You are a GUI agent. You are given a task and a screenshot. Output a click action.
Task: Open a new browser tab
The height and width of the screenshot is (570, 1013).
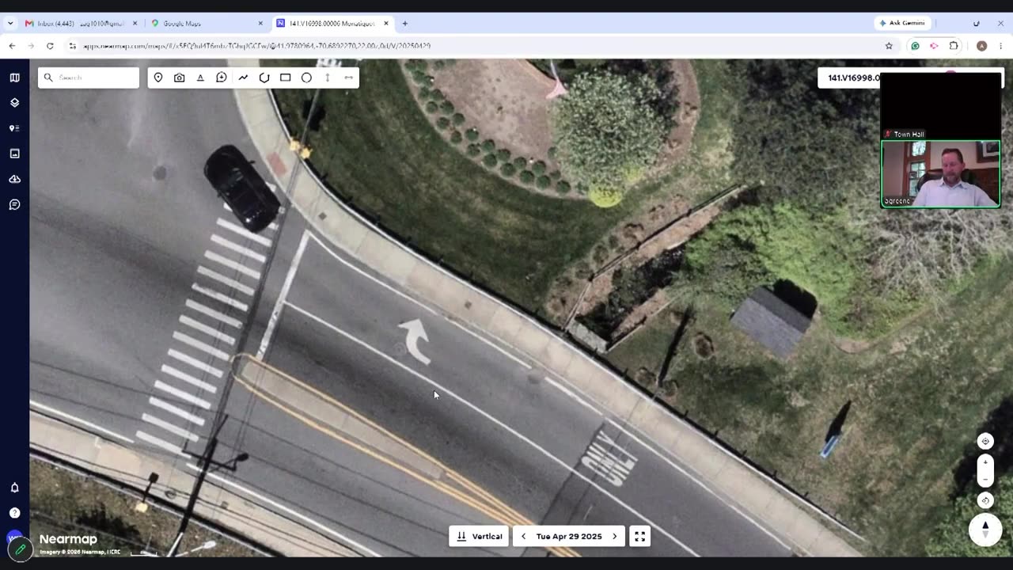tap(405, 24)
